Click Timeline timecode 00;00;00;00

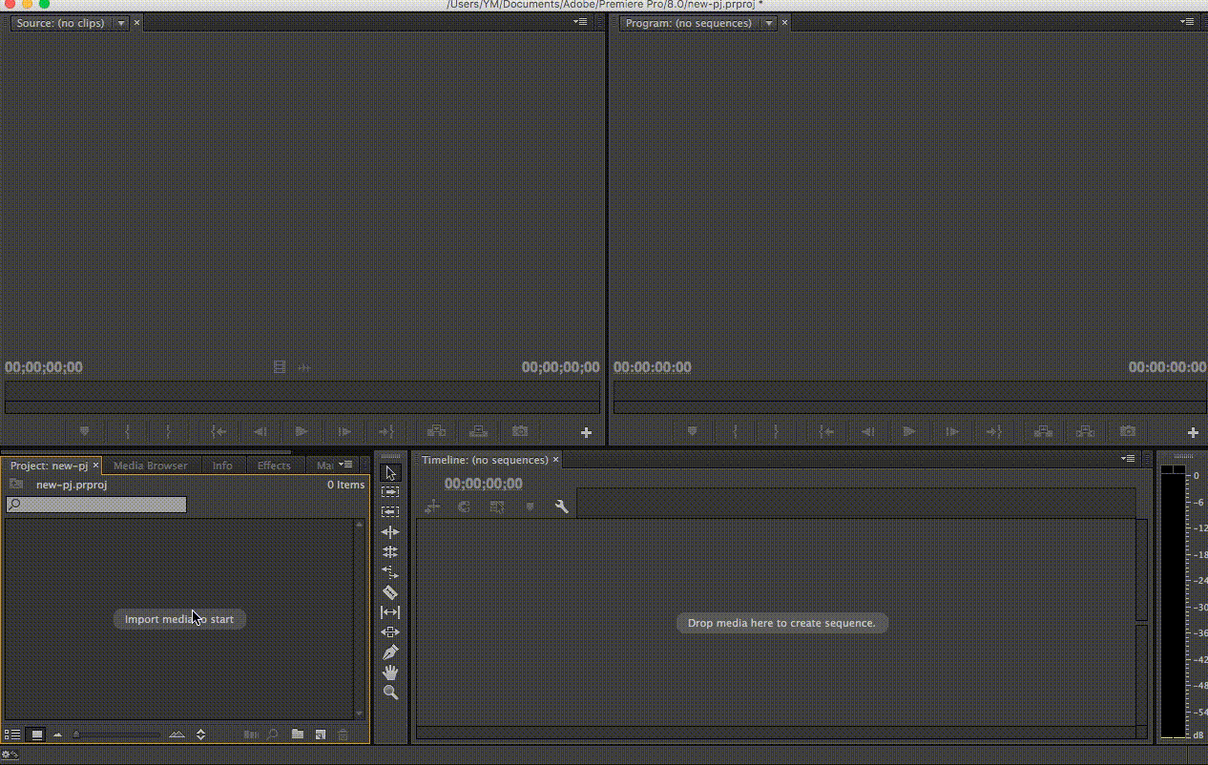(484, 484)
